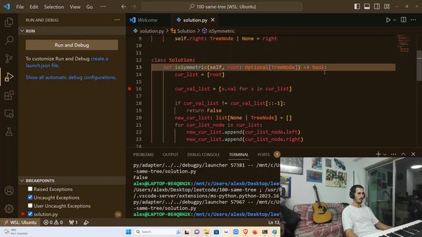Disable the solution.py breakpoint checkbox
Viewport: 422px width, 237px height.
coord(30,214)
